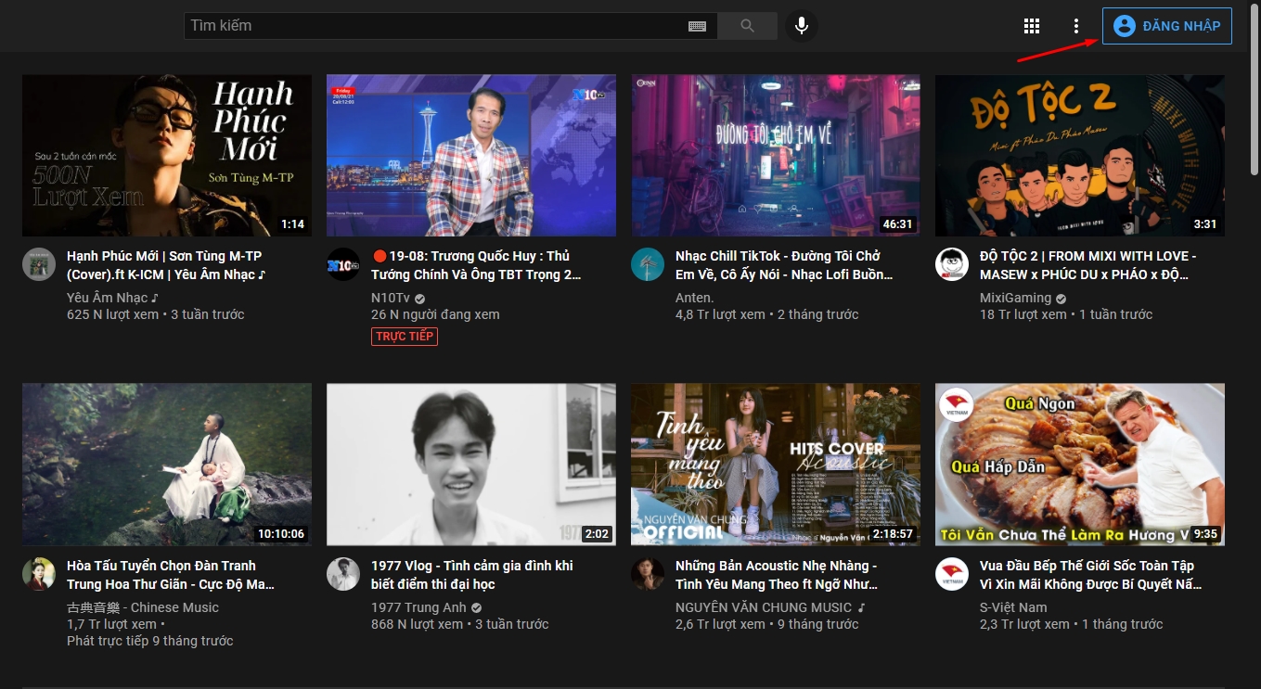The image size is (1261, 689).
Task: Open title 1977 Vlog - Tình cảm gia đình
Action: click(472, 575)
